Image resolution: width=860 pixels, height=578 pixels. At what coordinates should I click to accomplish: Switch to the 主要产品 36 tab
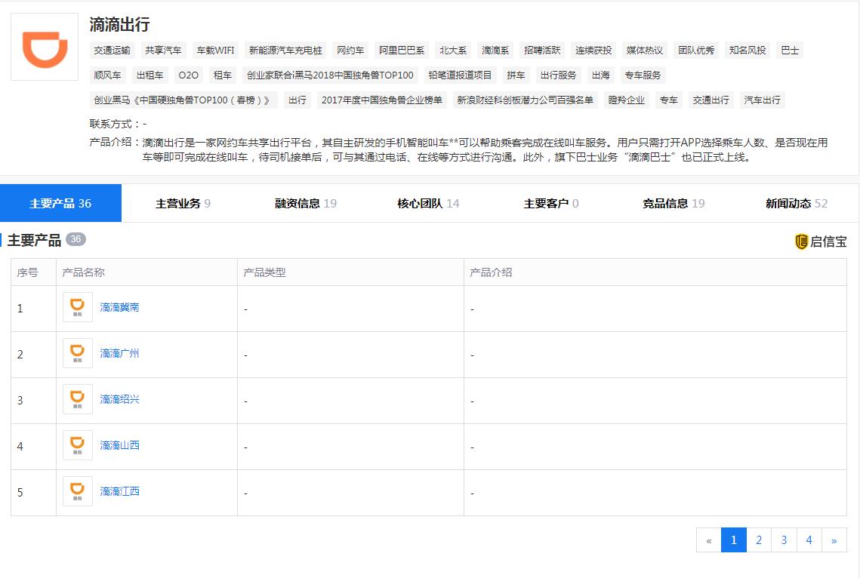[60, 203]
